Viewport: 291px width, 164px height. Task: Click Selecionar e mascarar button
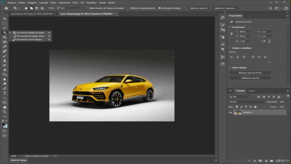tap(226, 8)
